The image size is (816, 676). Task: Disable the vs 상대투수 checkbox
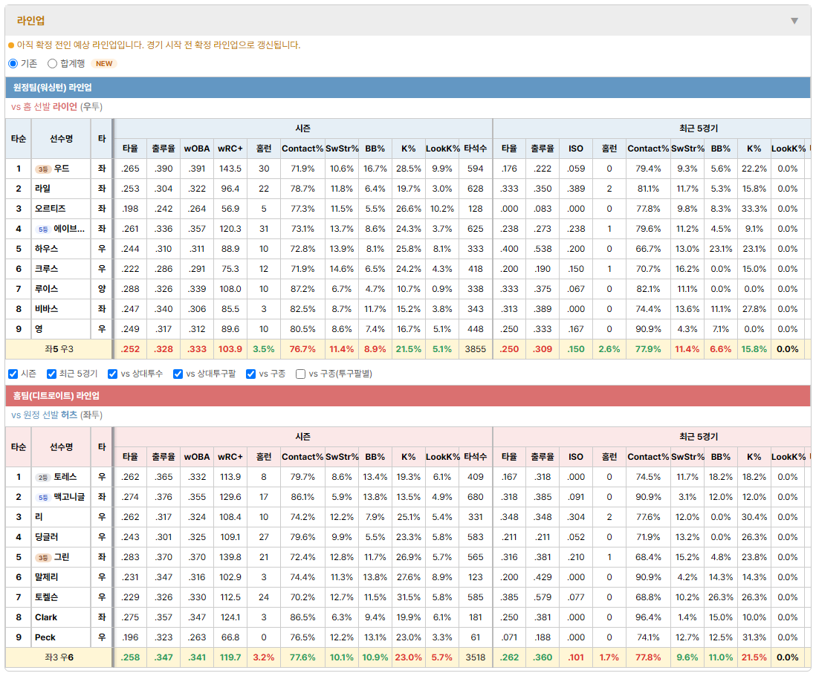pyautogui.click(x=112, y=374)
